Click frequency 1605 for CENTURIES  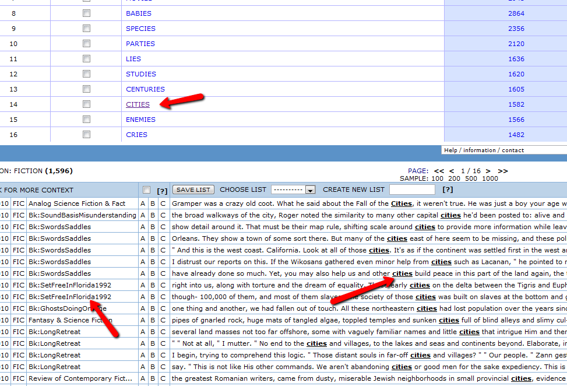516,89
